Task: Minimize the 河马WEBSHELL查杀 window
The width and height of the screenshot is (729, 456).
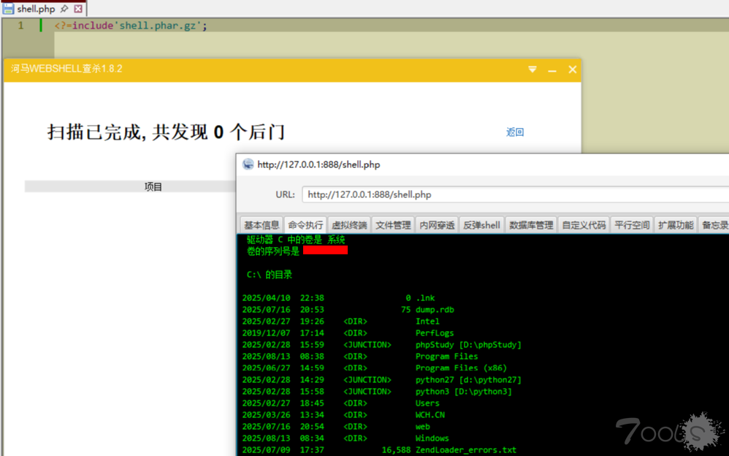Action: tap(552, 70)
